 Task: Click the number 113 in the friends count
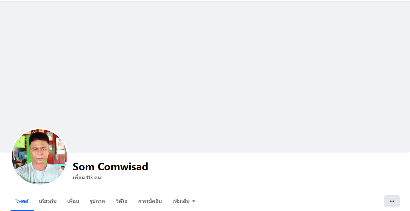(90, 178)
